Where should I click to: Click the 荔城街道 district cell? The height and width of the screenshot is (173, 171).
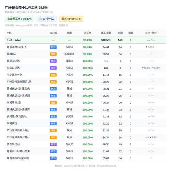click(69, 54)
